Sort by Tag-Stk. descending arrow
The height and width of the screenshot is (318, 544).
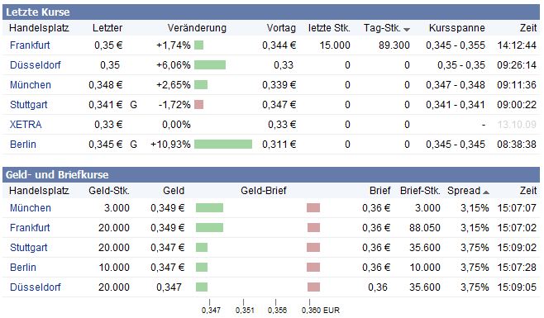pyautogui.click(x=407, y=30)
